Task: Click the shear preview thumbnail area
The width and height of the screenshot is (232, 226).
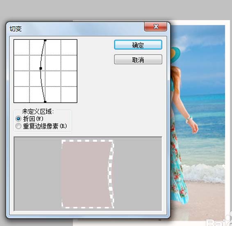Action: (88, 174)
